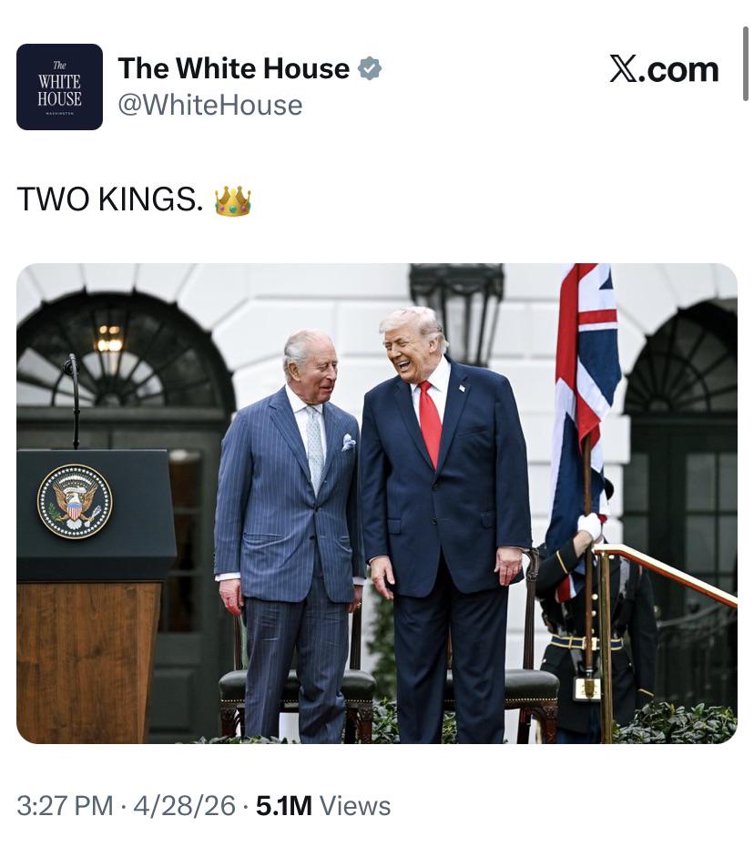
Task: Tap the X.com logo
Action: [664, 70]
